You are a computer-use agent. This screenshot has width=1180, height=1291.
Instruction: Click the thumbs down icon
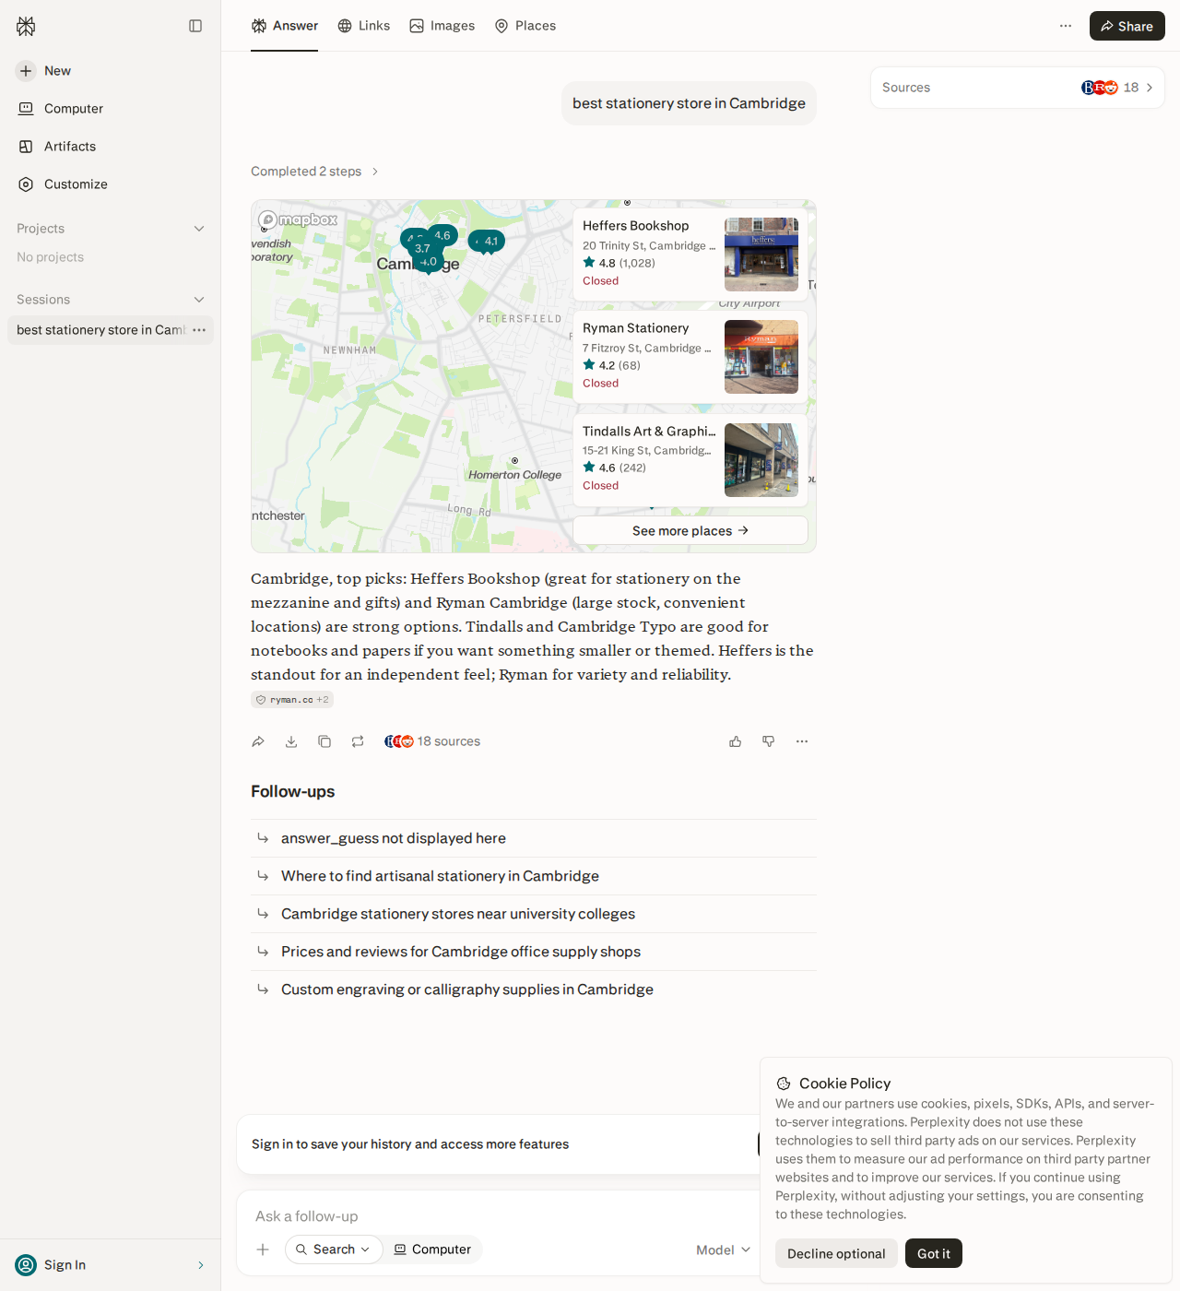point(769,741)
